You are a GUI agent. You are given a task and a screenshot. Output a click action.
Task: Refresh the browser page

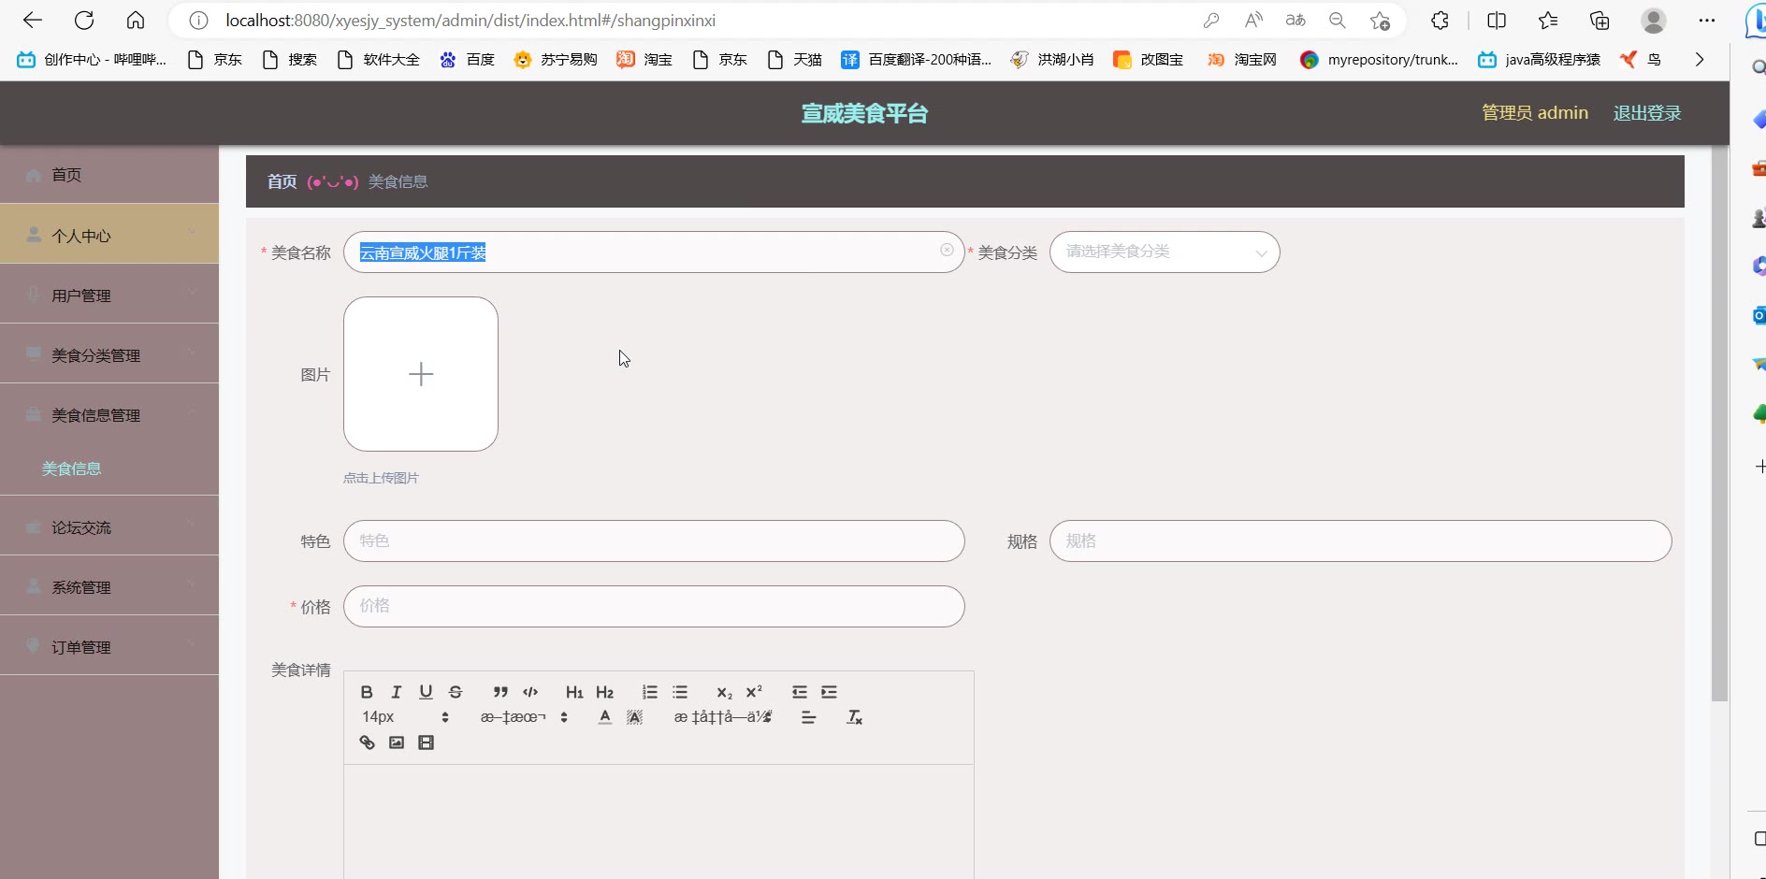84,20
